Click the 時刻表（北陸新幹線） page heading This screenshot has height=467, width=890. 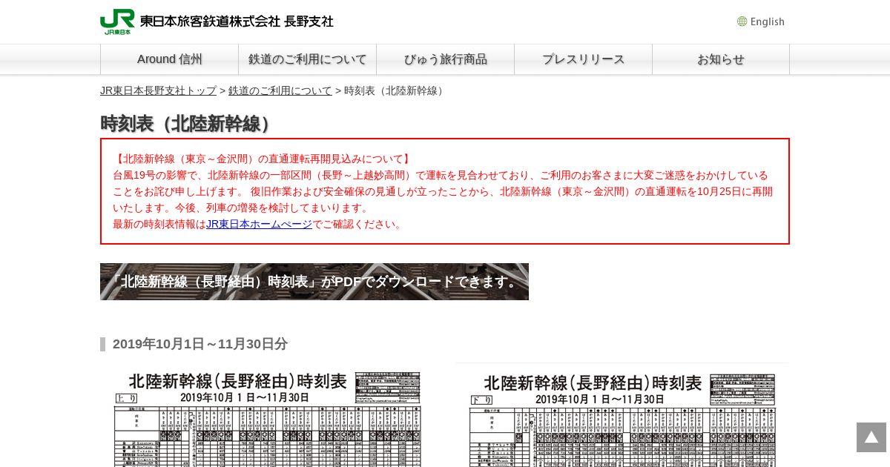(188, 124)
